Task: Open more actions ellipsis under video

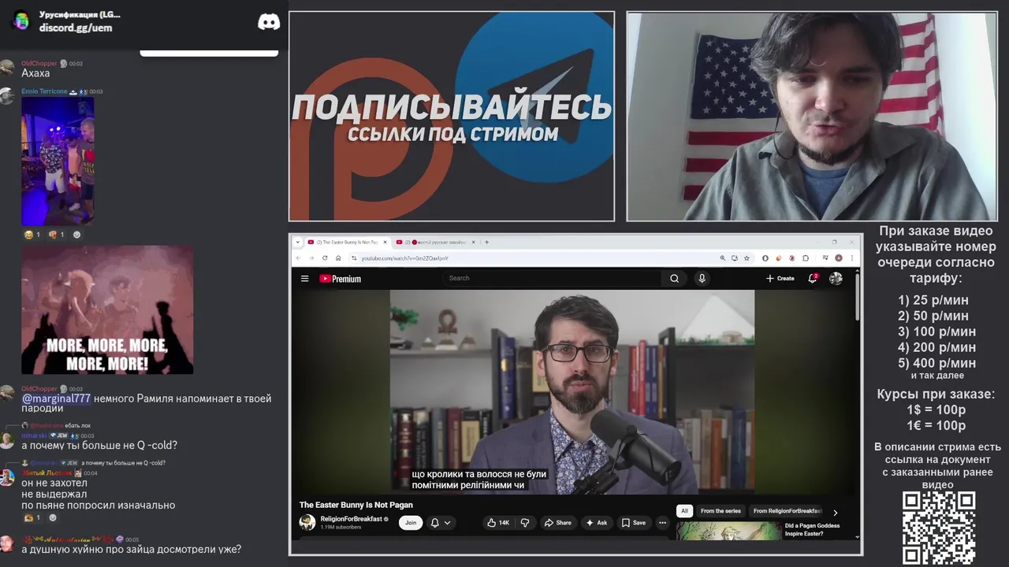Action: pos(662,522)
